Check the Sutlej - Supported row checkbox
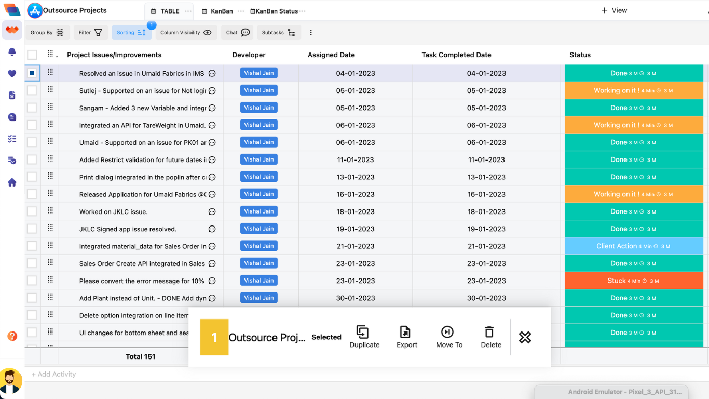 (32, 90)
